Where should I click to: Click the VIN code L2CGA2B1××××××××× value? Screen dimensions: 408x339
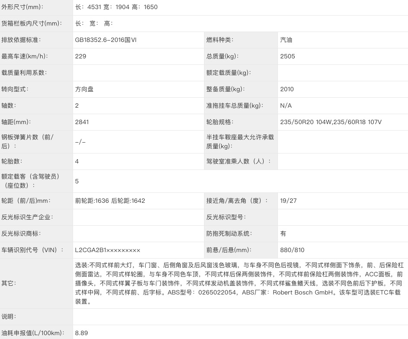tap(108, 250)
